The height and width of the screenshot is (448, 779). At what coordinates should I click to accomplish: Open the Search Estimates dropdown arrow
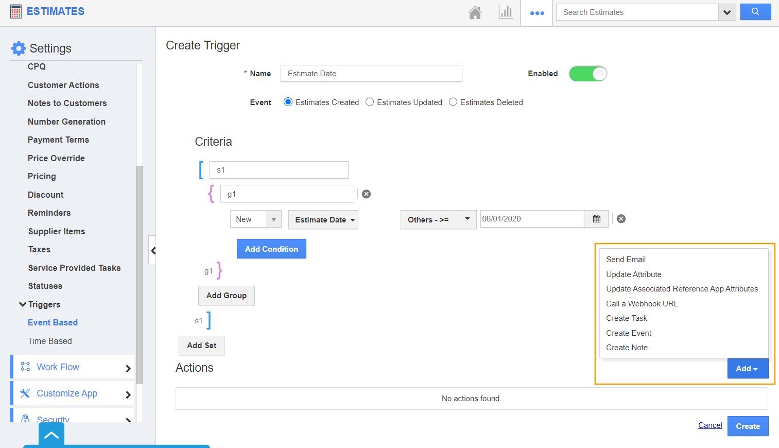(726, 12)
